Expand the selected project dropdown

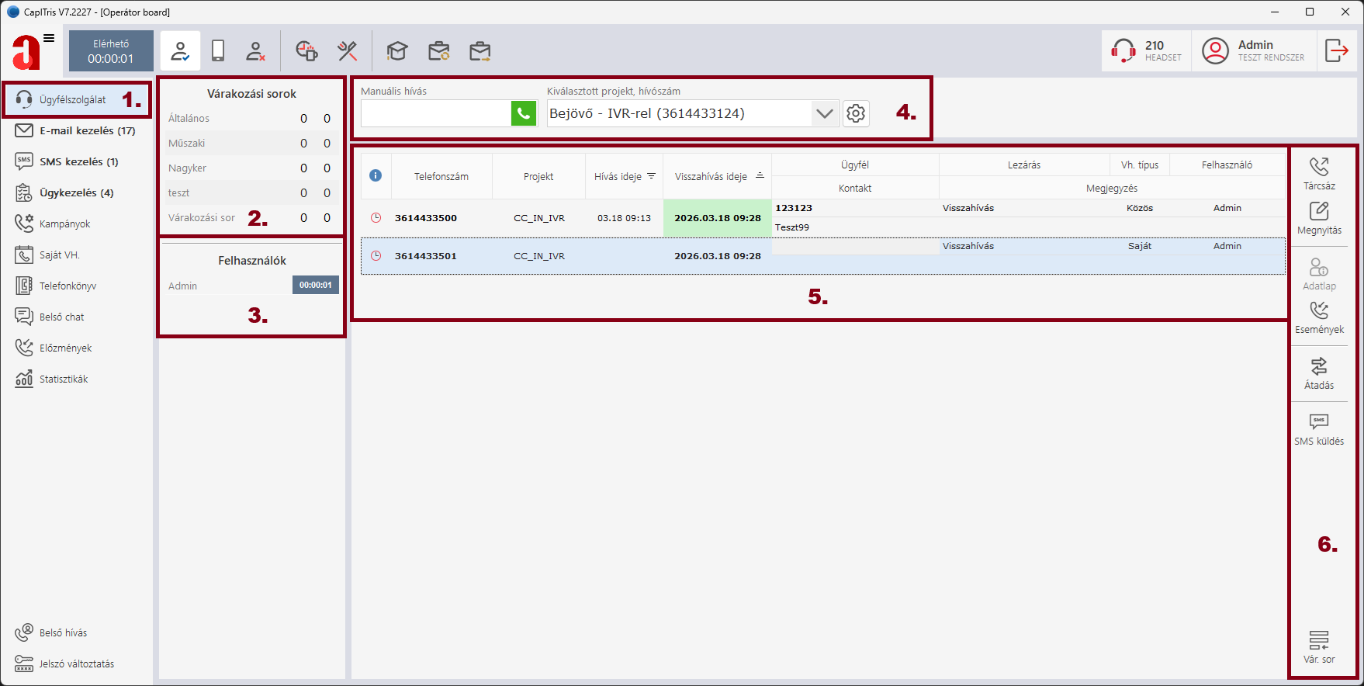click(x=824, y=113)
